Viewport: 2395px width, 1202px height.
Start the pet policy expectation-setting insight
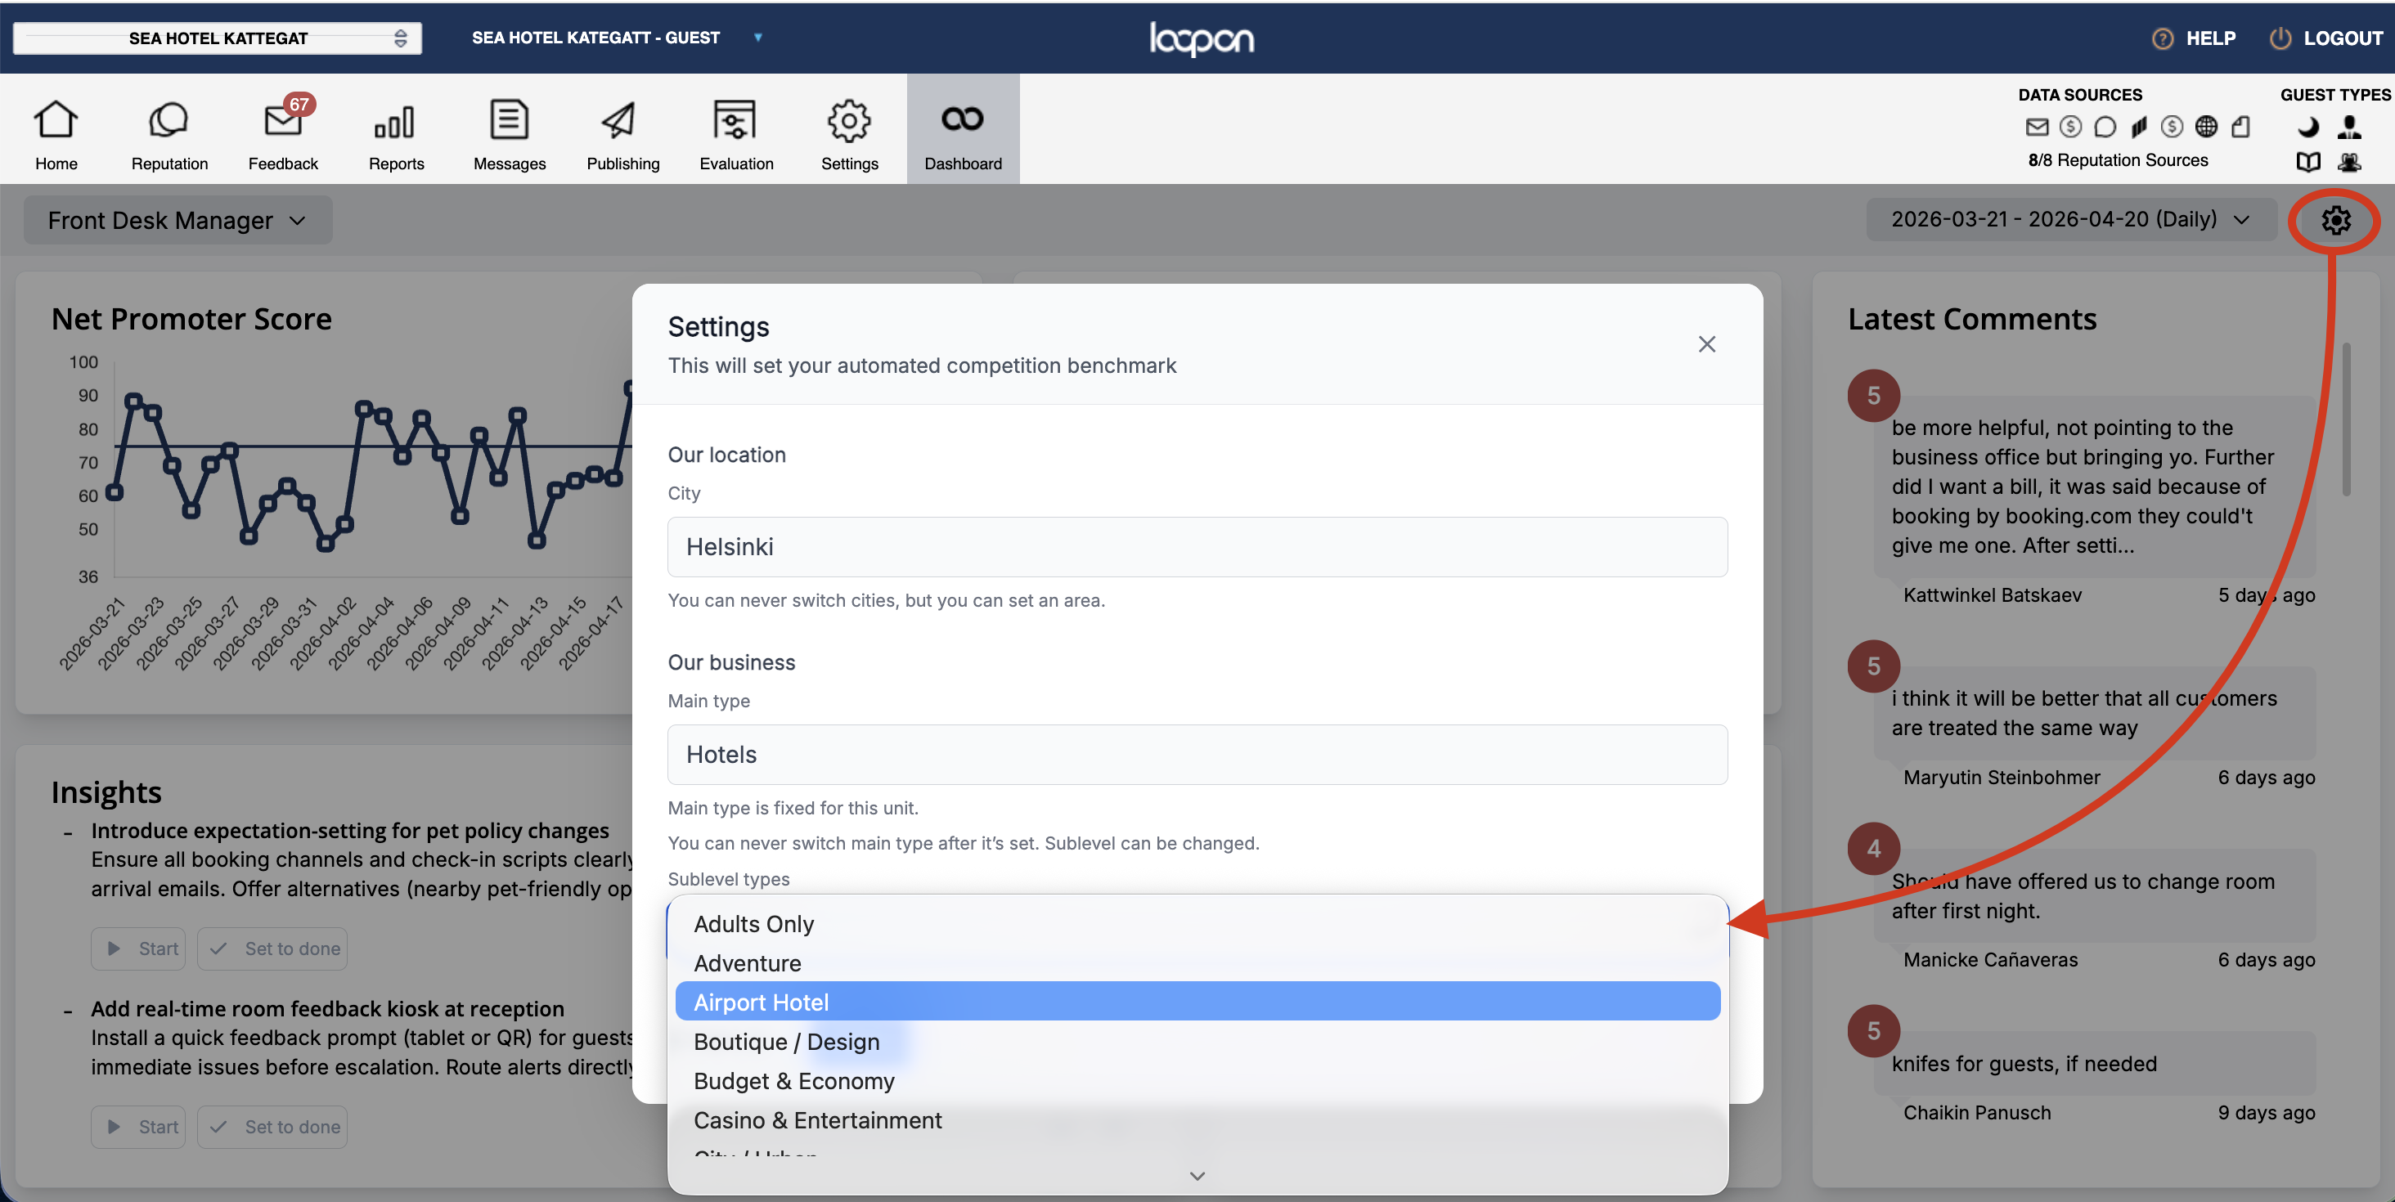138,949
